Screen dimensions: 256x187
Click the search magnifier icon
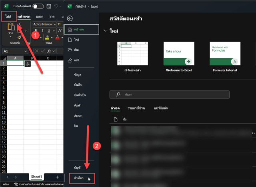pos(118,95)
